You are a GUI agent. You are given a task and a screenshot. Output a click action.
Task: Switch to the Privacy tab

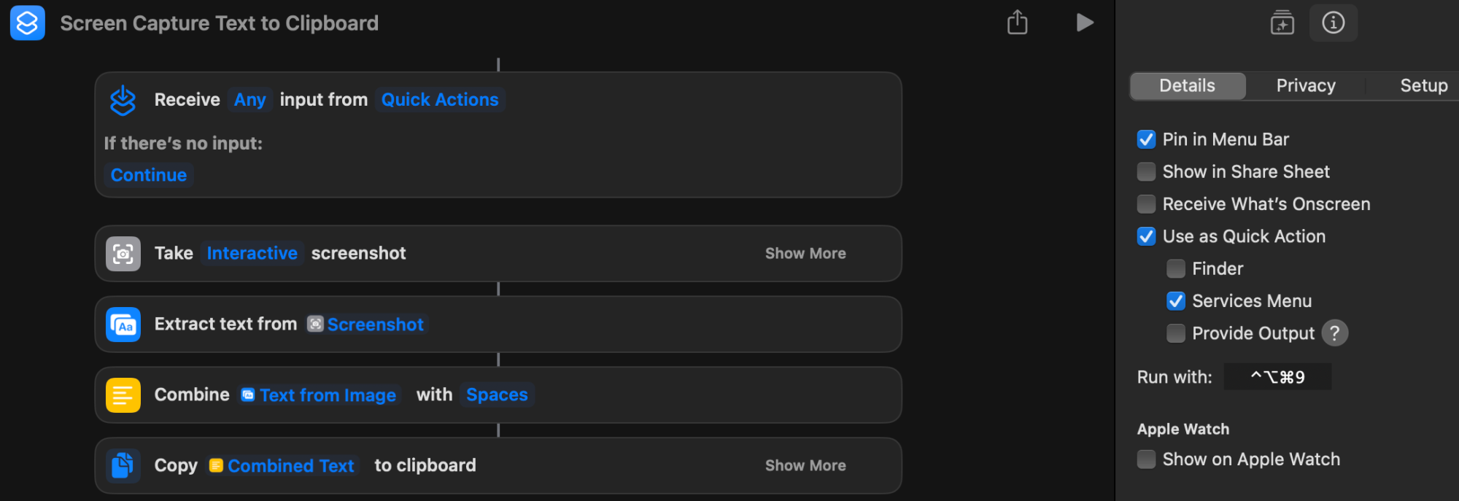click(1305, 86)
